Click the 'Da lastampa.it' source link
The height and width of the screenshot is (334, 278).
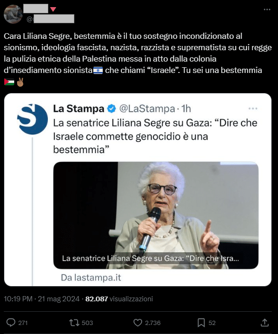click(91, 277)
